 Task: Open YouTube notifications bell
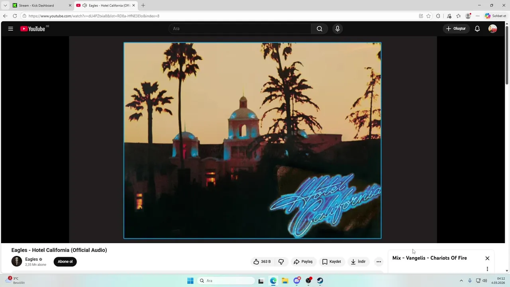pyautogui.click(x=477, y=29)
